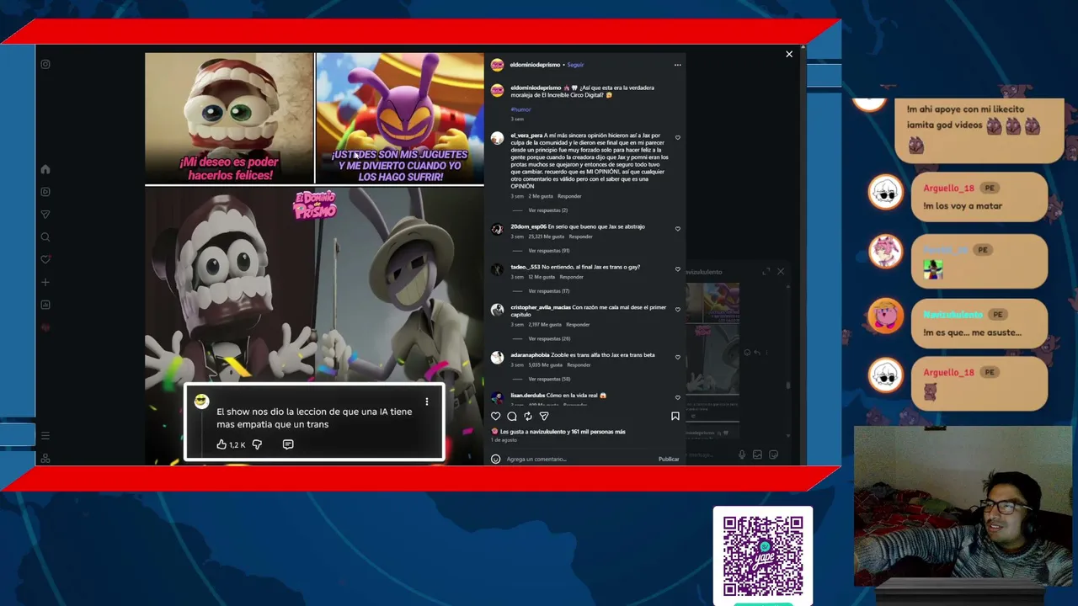Expand Ver respuestas (26) replies
Screen dimensions: 1078x606
[549, 338]
